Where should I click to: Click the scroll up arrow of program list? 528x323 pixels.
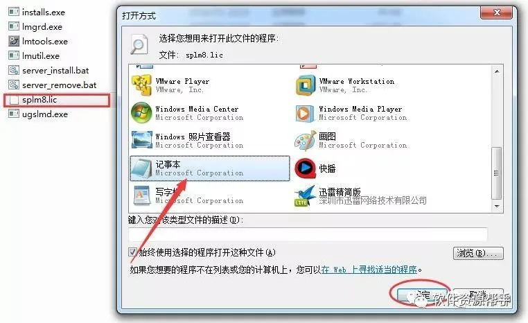click(497, 71)
